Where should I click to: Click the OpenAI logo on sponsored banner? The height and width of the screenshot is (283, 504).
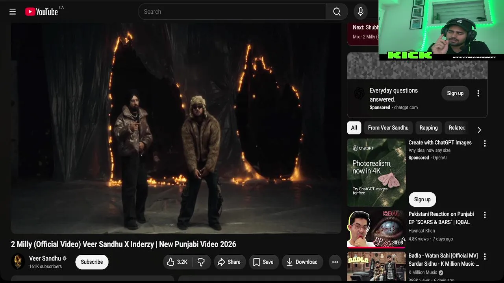[359, 94]
